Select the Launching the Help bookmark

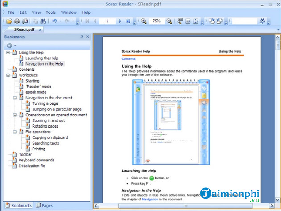[42, 58]
